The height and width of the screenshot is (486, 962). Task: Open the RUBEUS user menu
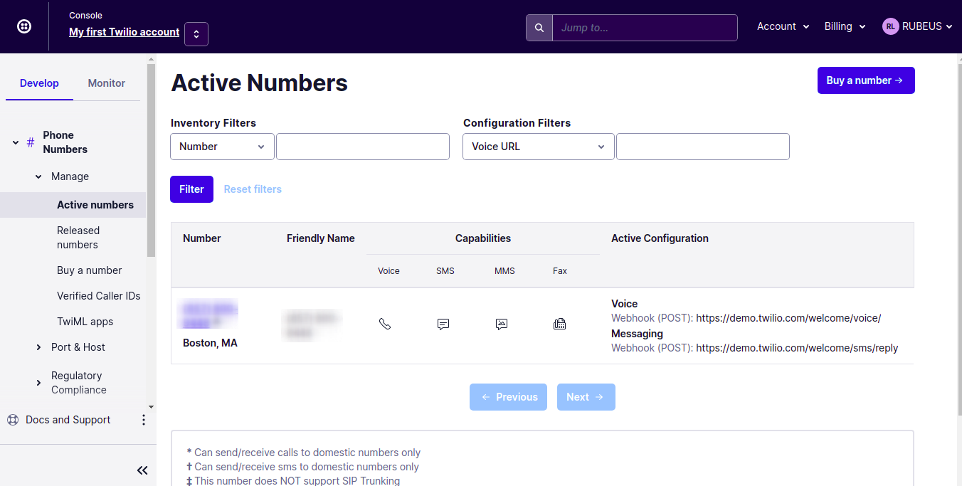pyautogui.click(x=927, y=26)
